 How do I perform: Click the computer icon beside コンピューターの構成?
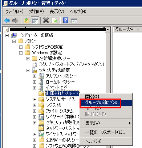(14, 35)
